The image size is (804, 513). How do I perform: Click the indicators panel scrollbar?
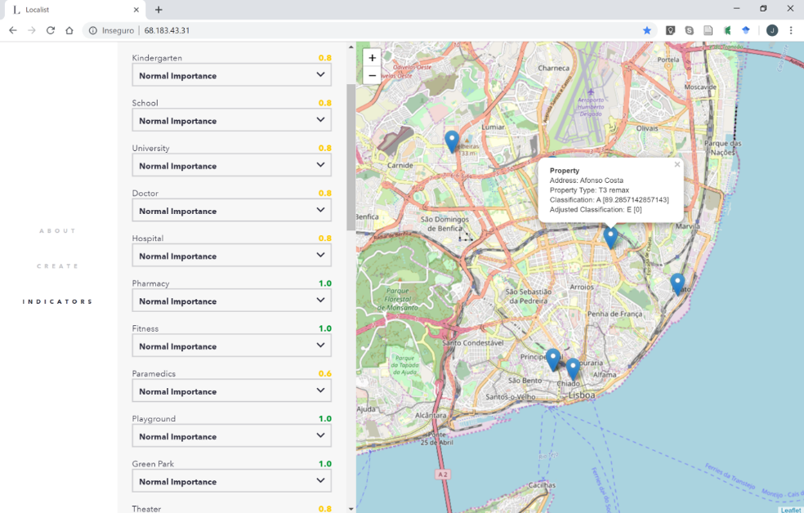coord(351,155)
